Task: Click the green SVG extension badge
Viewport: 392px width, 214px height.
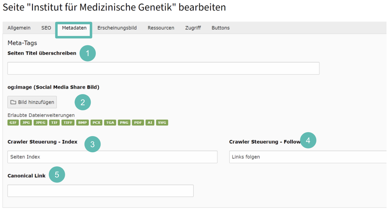Action: 162,123
